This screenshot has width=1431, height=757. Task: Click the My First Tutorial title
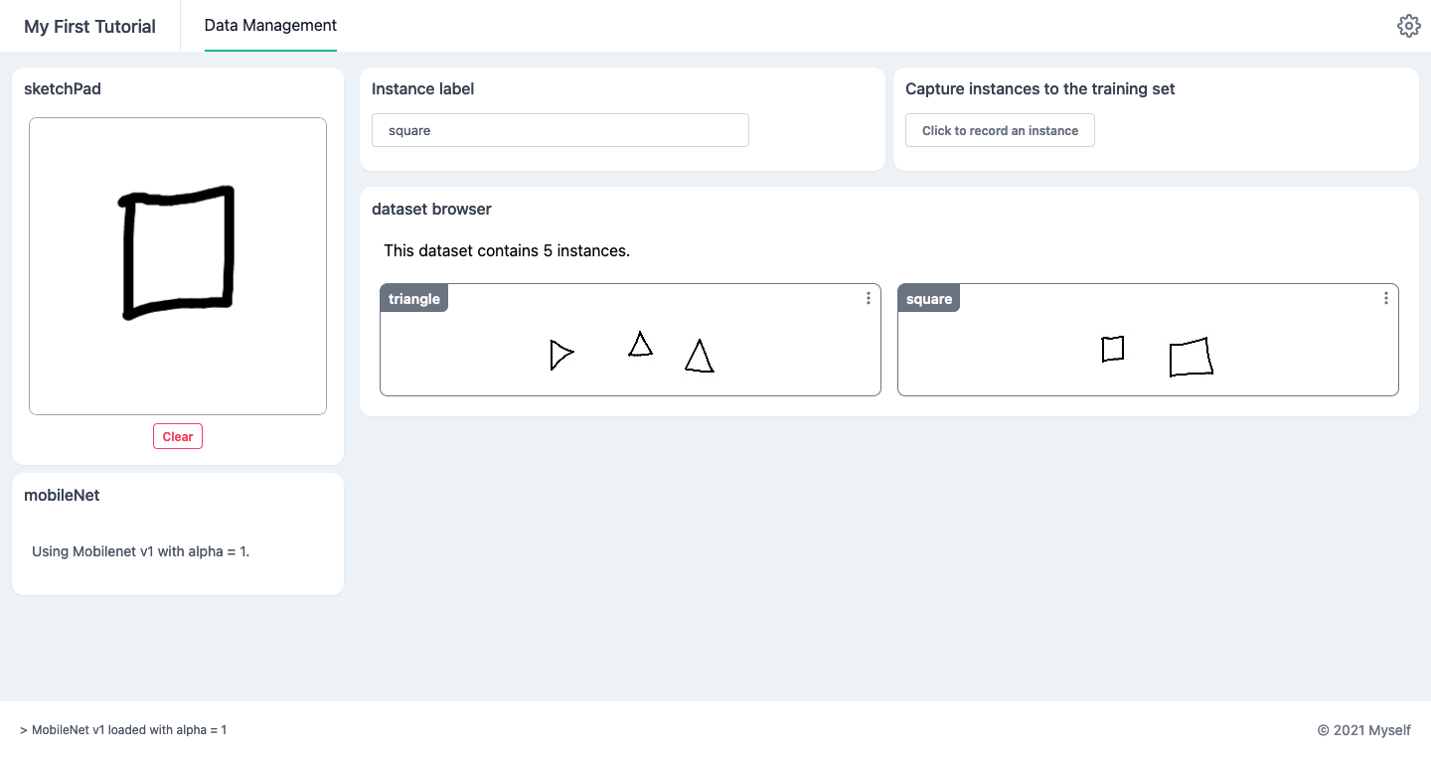[x=89, y=26]
